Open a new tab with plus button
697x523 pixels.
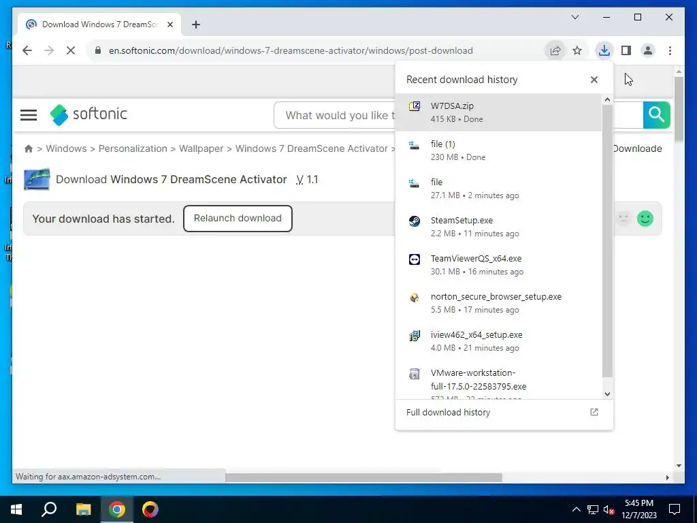coord(196,25)
